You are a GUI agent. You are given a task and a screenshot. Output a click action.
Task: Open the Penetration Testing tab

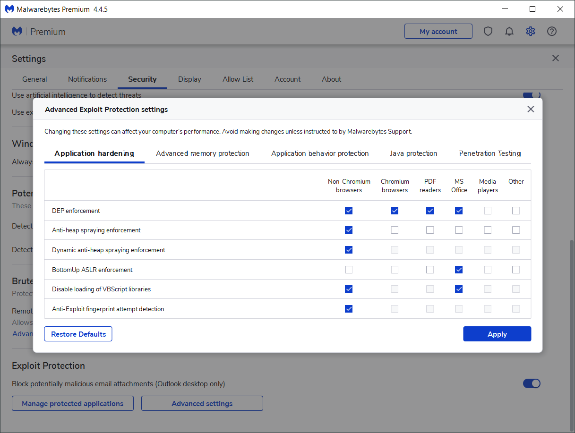click(x=490, y=153)
